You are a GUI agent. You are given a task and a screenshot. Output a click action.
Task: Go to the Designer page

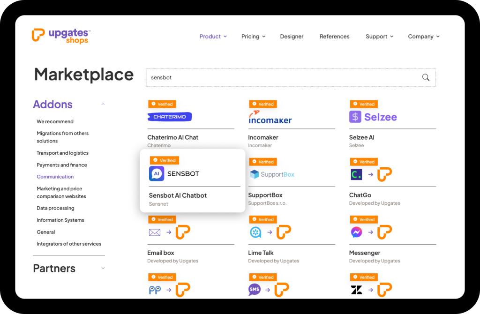click(292, 37)
